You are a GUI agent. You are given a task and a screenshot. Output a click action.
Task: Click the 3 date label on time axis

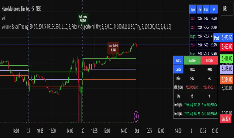pyautogui.click(x=191, y=131)
